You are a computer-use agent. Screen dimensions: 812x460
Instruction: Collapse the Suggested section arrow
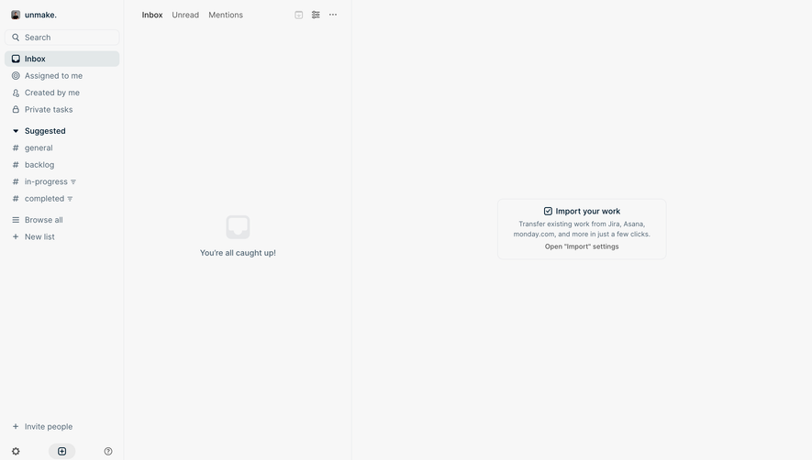tap(16, 131)
